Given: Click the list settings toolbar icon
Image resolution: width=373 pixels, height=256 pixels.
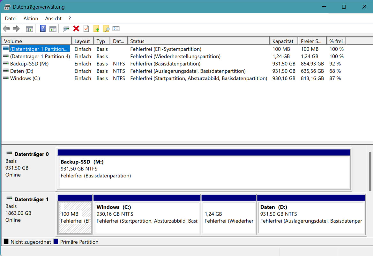Looking at the screenshot, I should coord(116,28).
